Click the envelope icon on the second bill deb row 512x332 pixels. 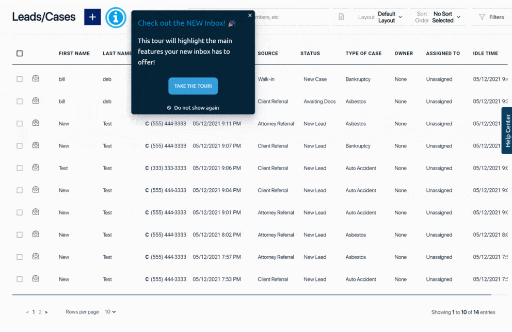36,101
